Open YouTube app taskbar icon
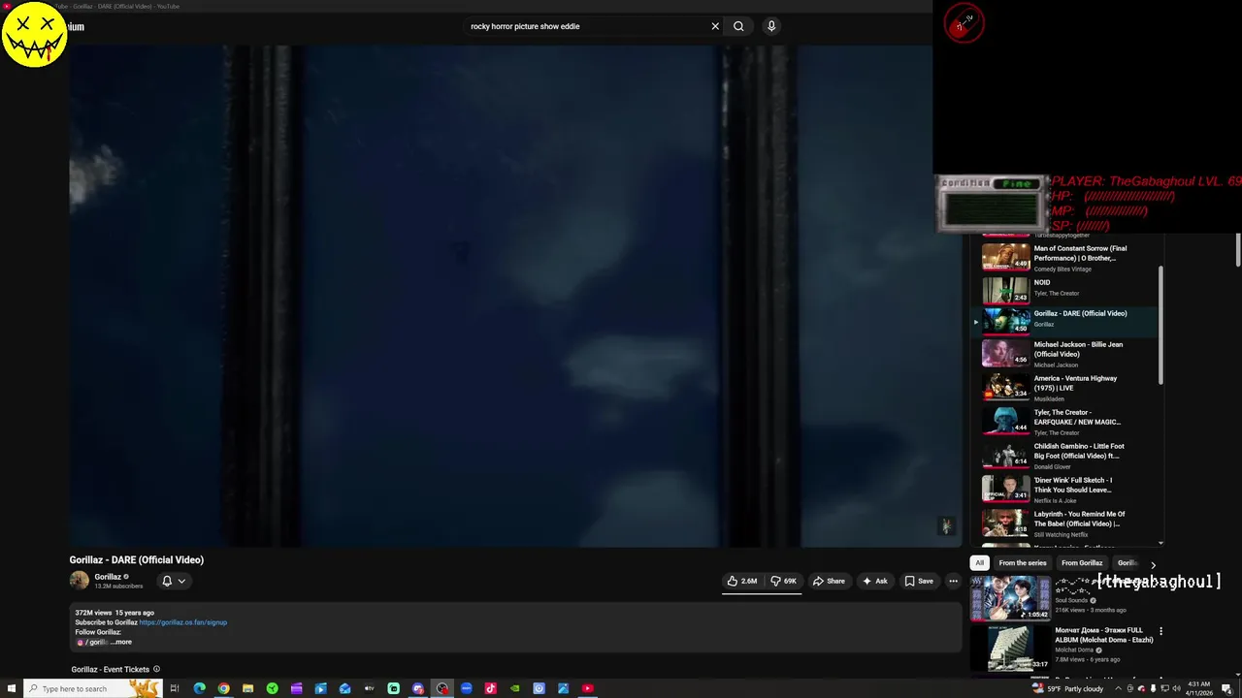 [587, 688]
